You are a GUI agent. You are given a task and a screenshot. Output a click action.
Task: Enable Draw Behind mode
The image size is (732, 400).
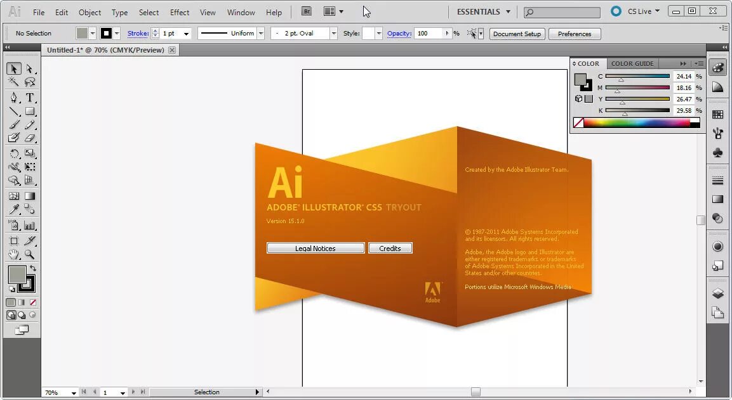pos(22,315)
